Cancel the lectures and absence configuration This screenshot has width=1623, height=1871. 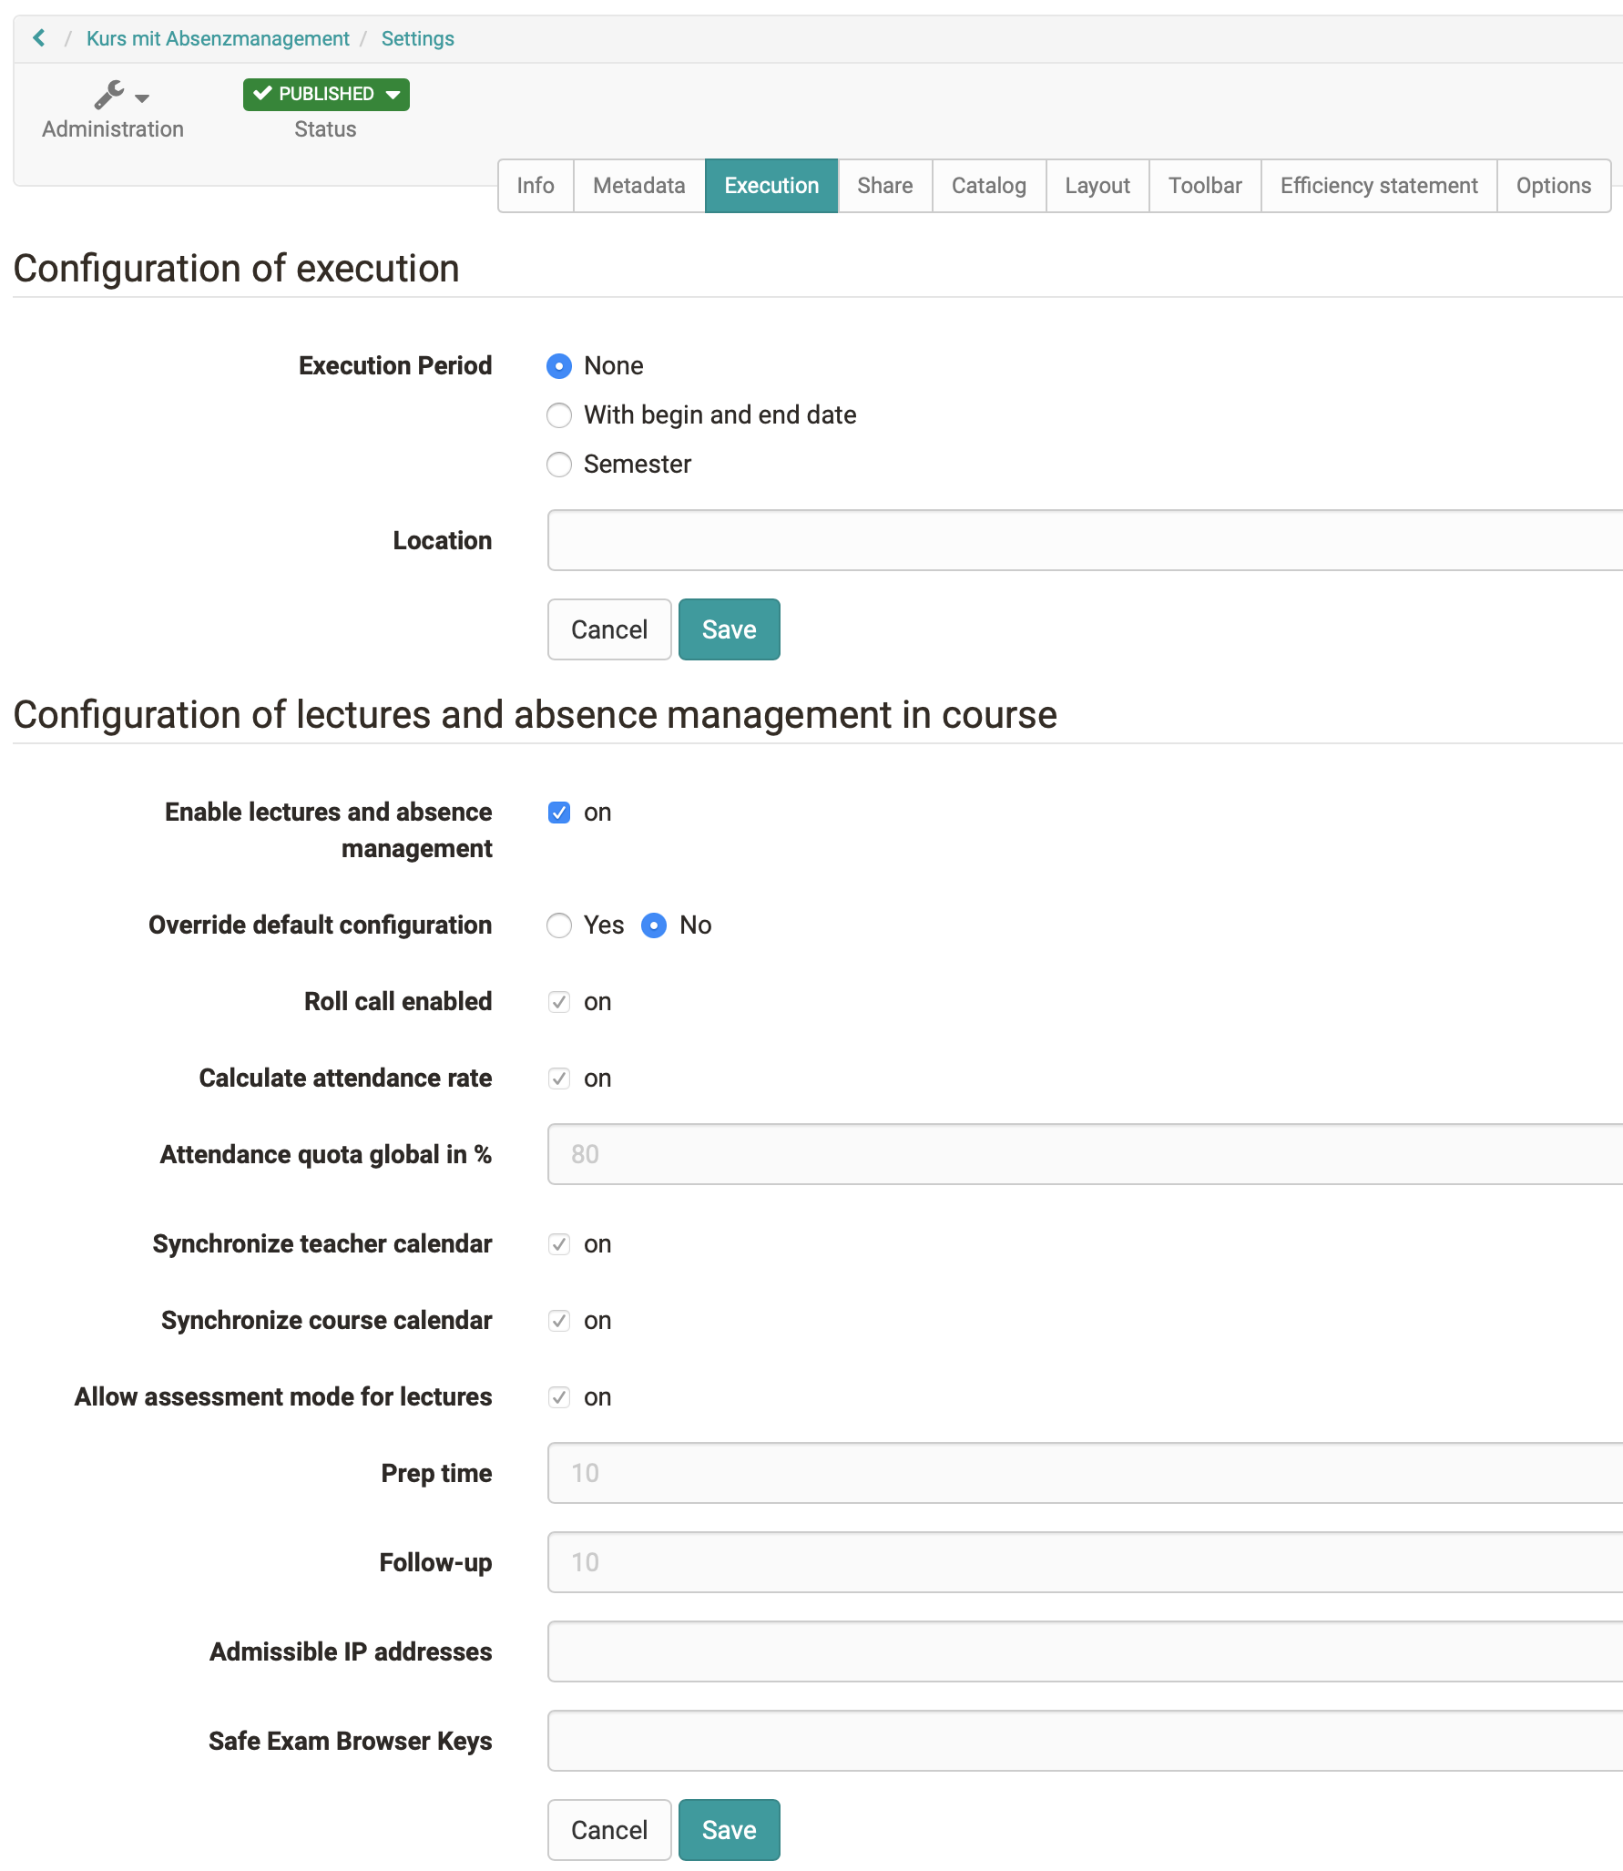[x=608, y=1830]
